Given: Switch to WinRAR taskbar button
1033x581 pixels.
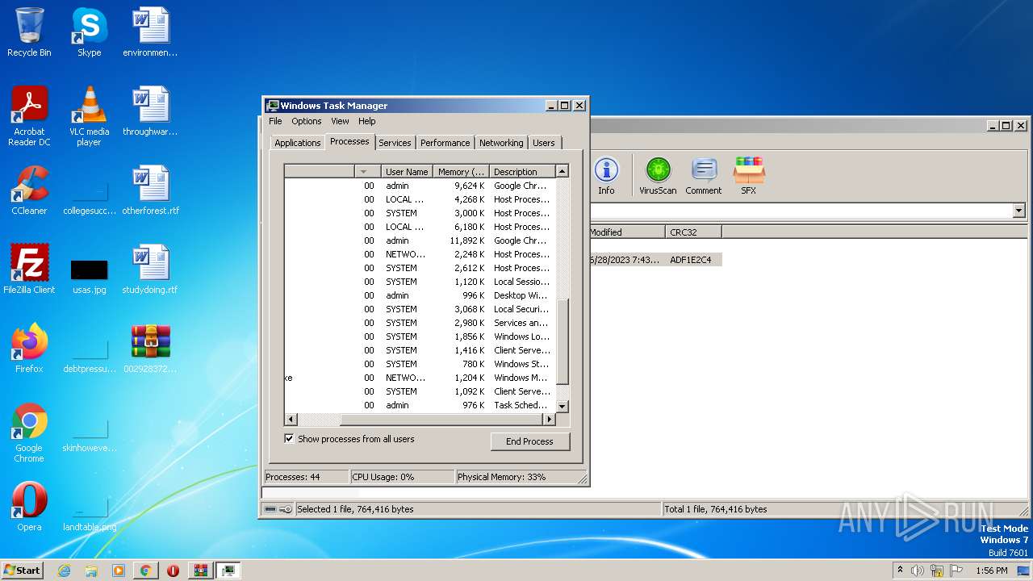Looking at the screenshot, I should [200, 571].
